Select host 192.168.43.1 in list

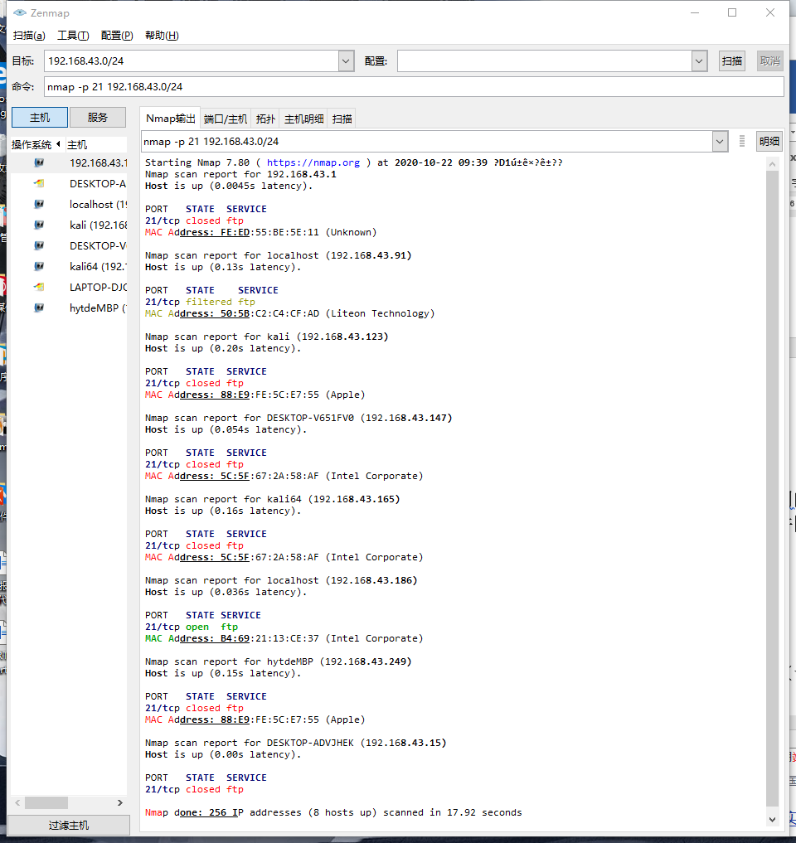click(69, 162)
